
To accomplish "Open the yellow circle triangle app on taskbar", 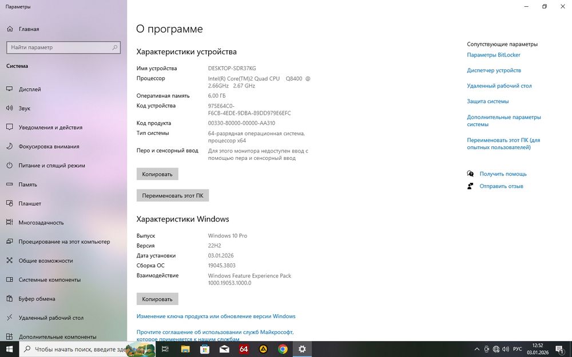I will pyautogui.click(x=263, y=350).
